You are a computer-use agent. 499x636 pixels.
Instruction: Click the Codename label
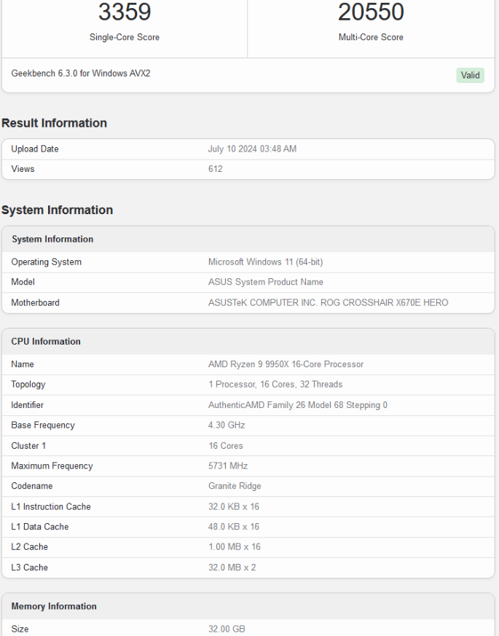coord(31,486)
